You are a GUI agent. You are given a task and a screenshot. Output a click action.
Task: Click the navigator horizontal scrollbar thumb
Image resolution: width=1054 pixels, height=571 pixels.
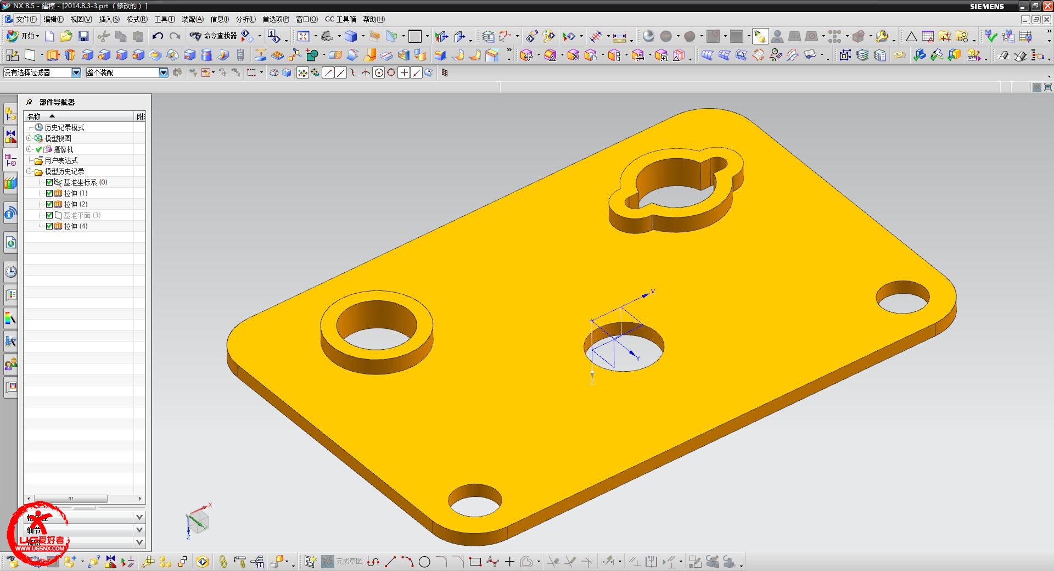click(71, 499)
